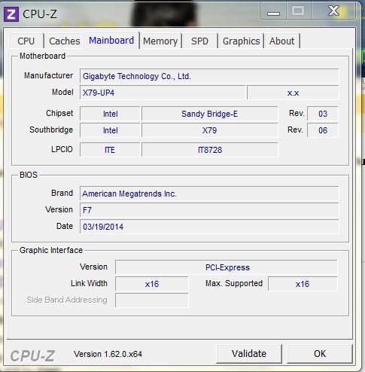Select the Manufacturer field Gigabyte Technology Co., Ltd.
Image resolution: width=365 pixels, height=372 pixels.
click(x=209, y=76)
